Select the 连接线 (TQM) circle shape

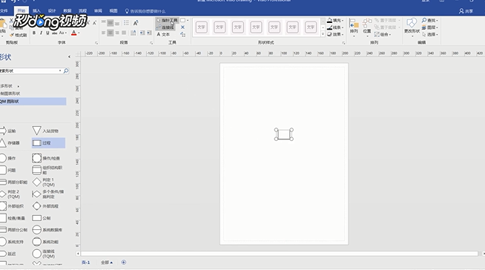44,254
